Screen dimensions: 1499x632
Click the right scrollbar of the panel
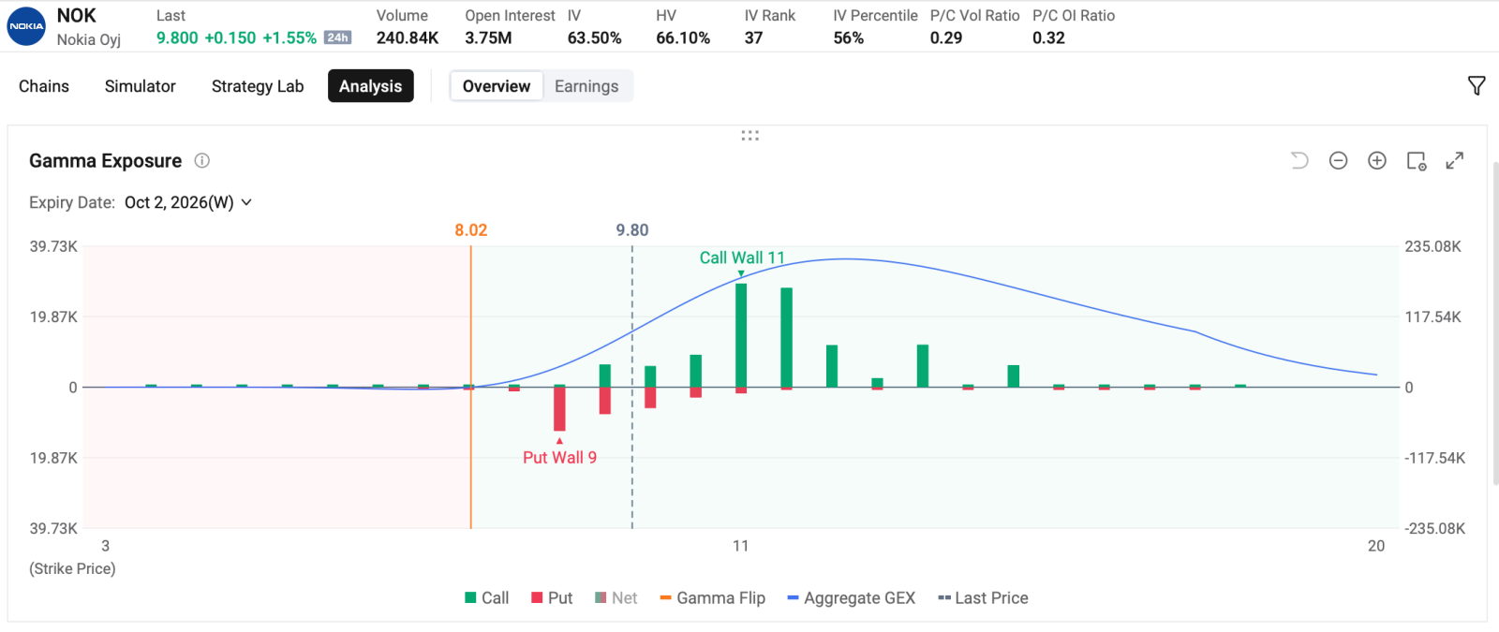point(1494,323)
